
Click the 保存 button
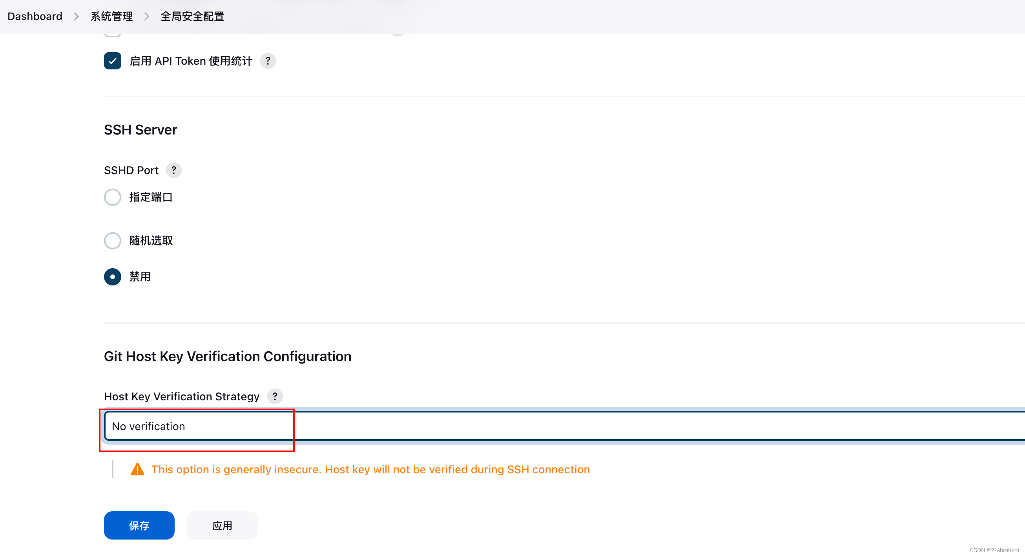[x=139, y=525]
